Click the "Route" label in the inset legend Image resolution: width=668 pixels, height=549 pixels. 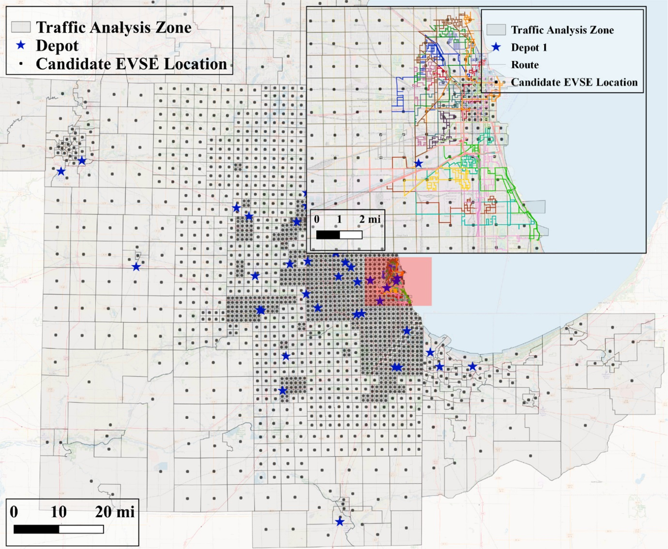pyautogui.click(x=525, y=65)
